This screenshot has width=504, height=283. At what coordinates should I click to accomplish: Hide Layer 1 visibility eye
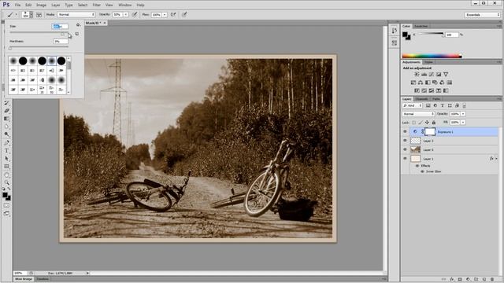(x=405, y=159)
